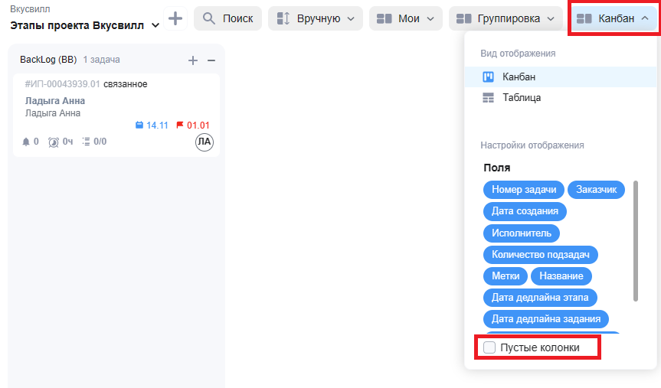Viewport: 661px width, 388px height.
Task: Toggle the Исполнитель field chip
Action: point(522,233)
